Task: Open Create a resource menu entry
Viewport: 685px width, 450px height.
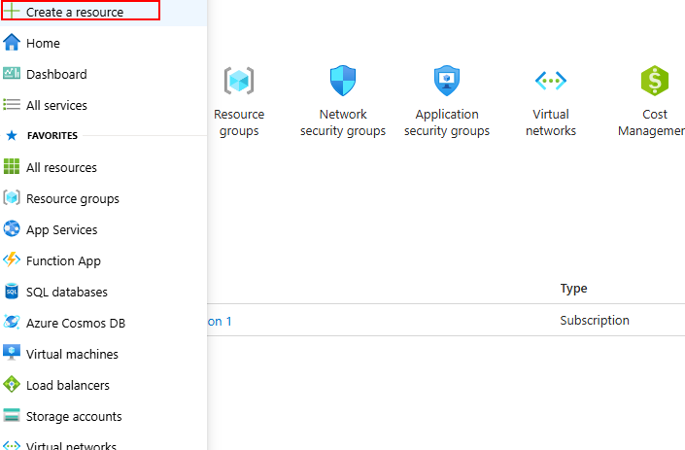Action: pos(75,13)
